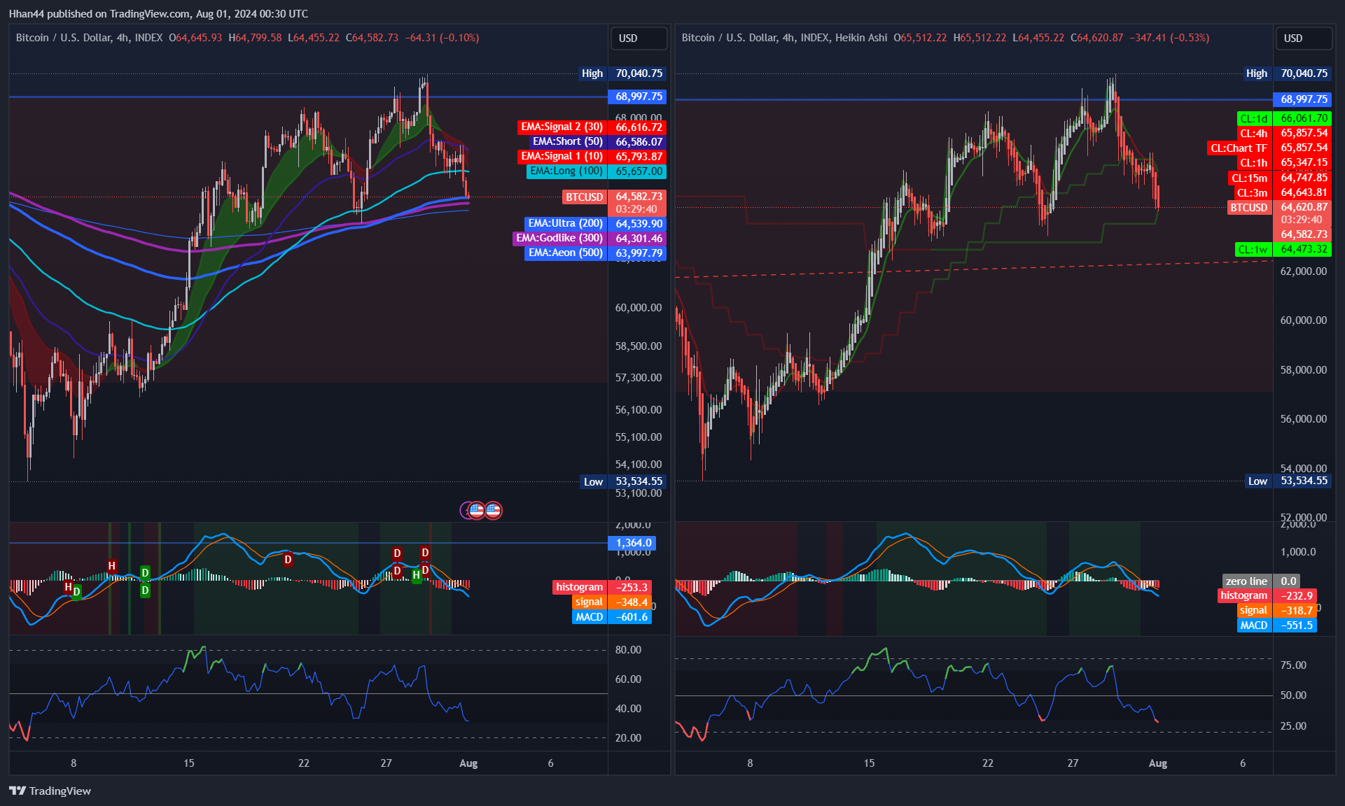Click the signal label in left MACD pane
Image resolution: width=1345 pixels, height=806 pixels.
589,602
